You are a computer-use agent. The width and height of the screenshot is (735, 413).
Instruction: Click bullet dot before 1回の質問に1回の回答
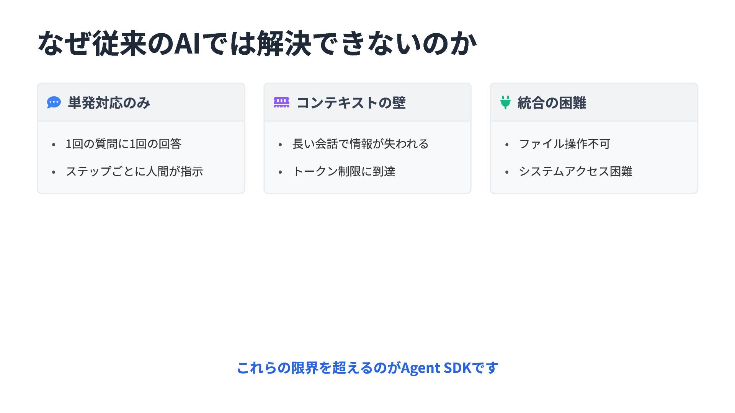click(54, 145)
